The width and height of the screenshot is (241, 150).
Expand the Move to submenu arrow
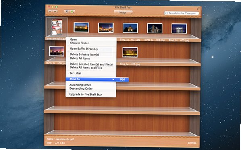click(x=113, y=80)
